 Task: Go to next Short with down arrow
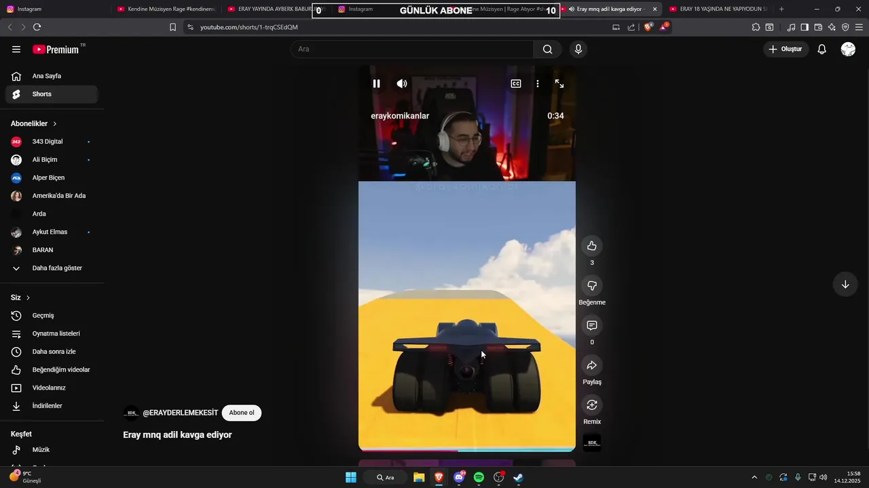tap(845, 285)
